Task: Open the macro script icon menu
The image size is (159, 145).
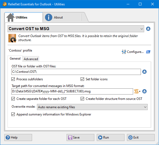Action: (x=137, y=91)
